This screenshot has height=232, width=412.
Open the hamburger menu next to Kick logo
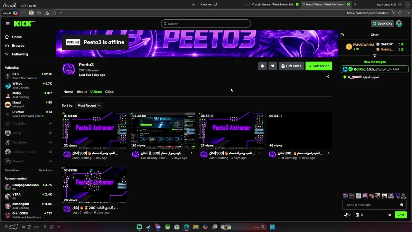click(8, 24)
